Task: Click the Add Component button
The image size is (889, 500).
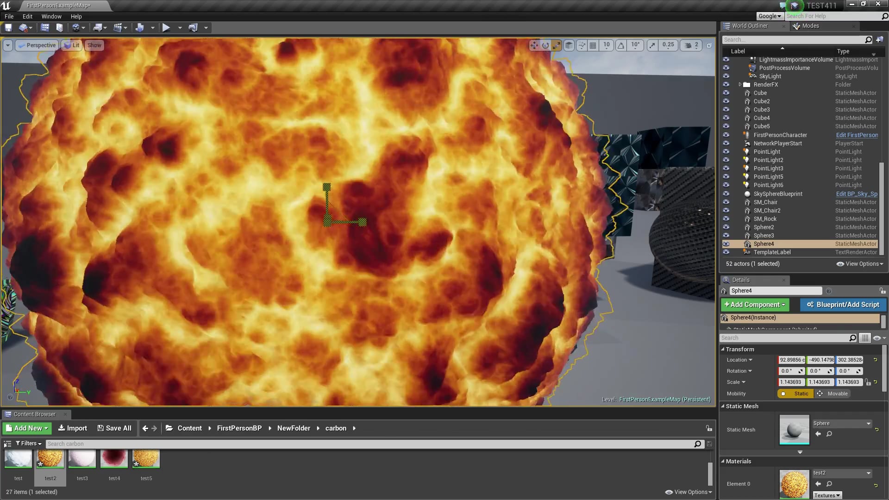Action: (x=755, y=305)
